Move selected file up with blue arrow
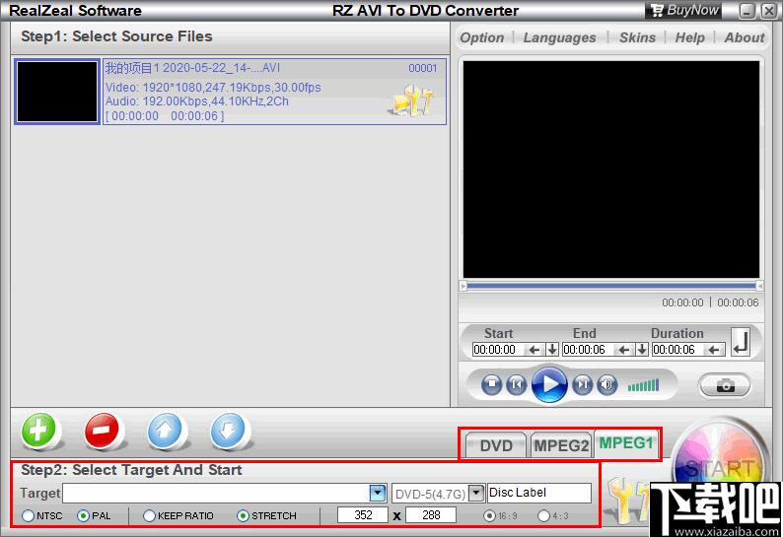 165,431
